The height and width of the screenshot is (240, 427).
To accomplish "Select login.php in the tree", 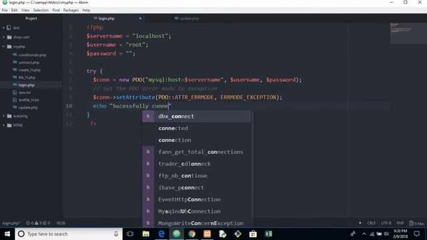I will click(x=27, y=85).
